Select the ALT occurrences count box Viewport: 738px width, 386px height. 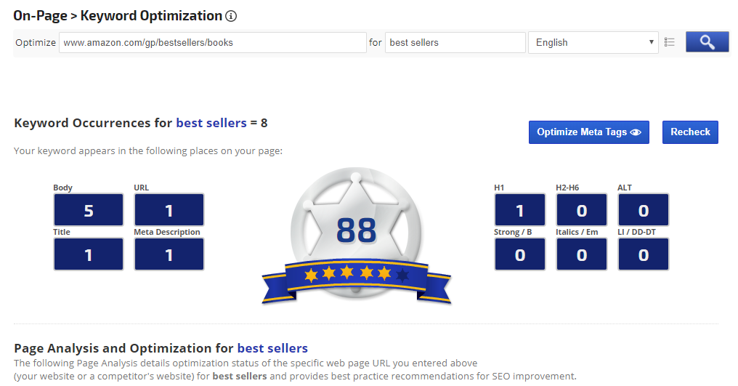click(x=643, y=210)
